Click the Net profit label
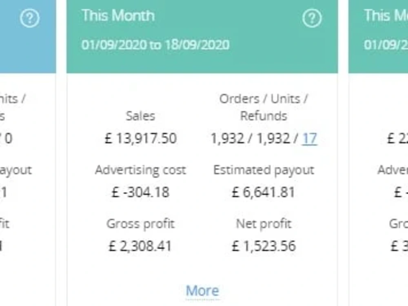 click(264, 224)
